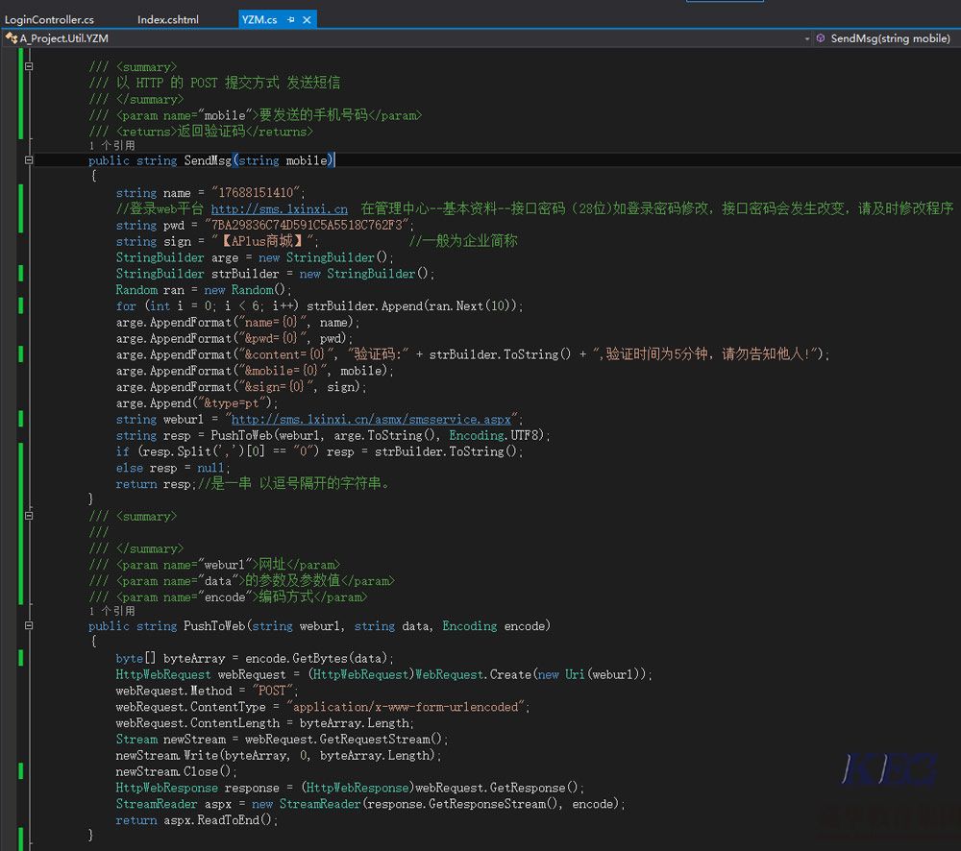961x851 pixels.
Task: Click the "newStream.Close()" statement
Action: click(x=176, y=772)
